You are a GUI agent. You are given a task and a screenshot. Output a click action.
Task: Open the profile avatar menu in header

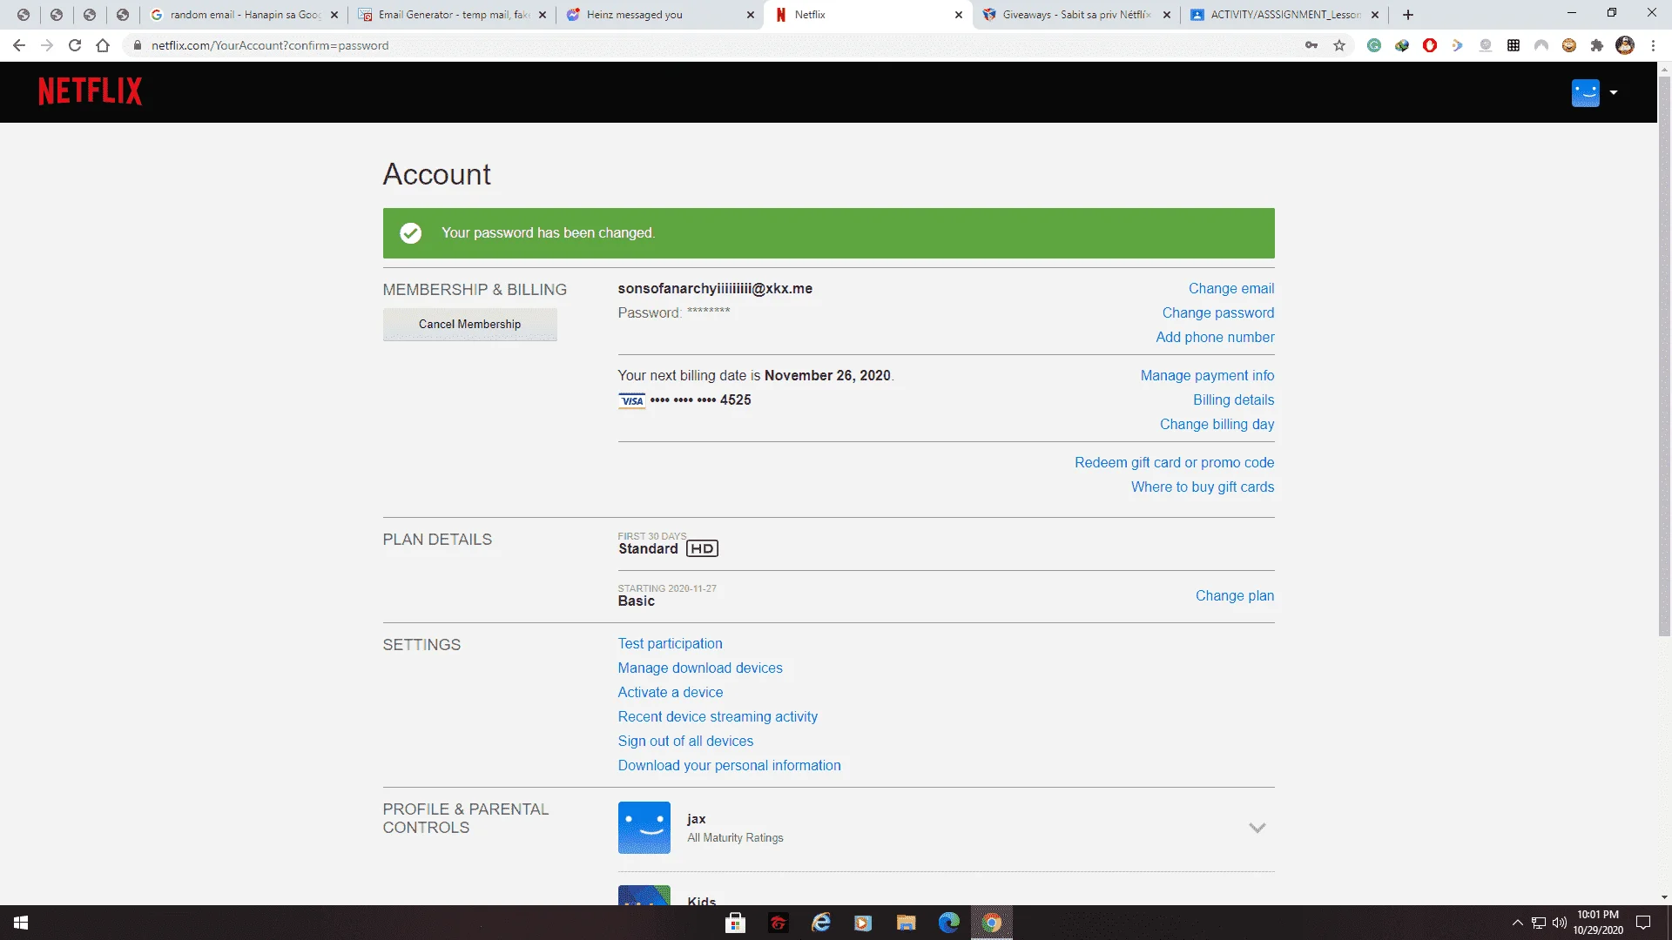point(1585,92)
